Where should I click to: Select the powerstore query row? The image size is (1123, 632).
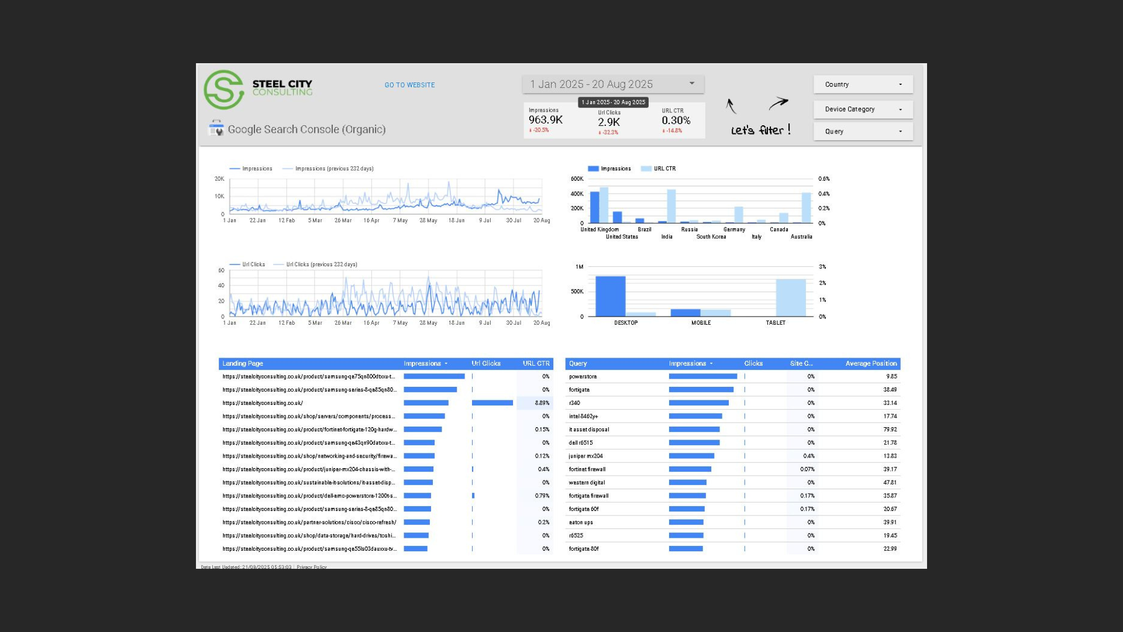[x=583, y=377]
